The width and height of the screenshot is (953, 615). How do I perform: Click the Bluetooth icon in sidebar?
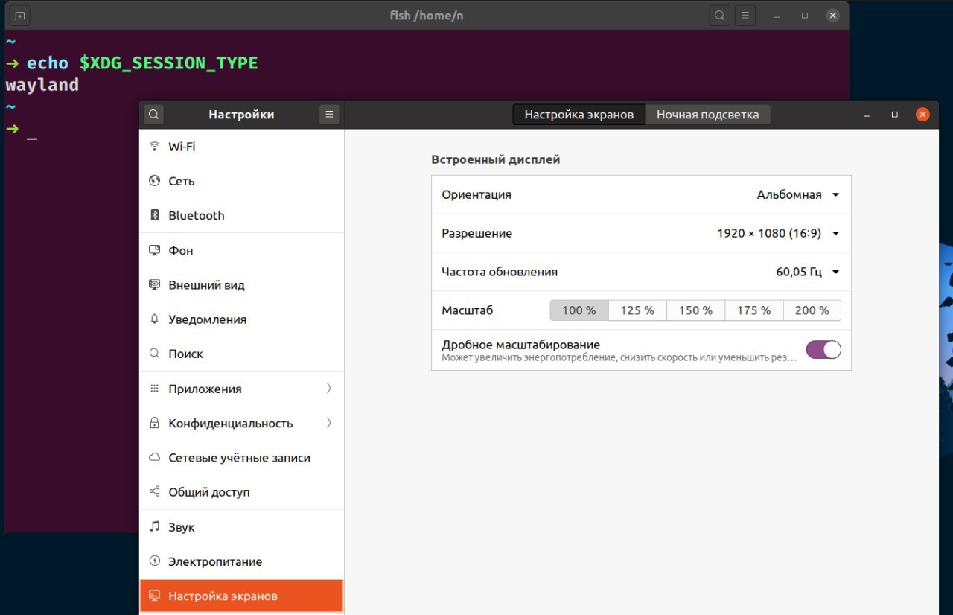pos(155,215)
